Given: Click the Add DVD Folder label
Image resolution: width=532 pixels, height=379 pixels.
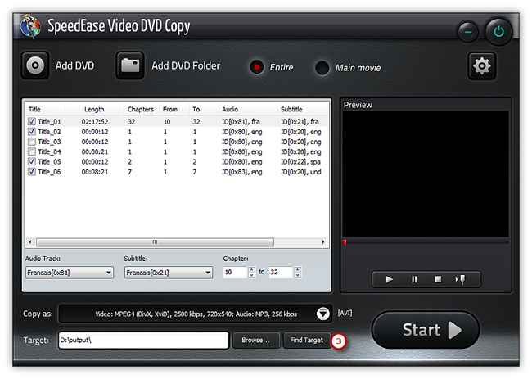Looking at the screenshot, I should (x=186, y=65).
